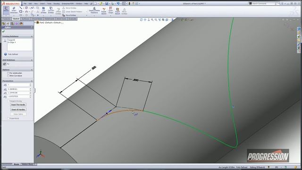Select the Corner Rectangle tool
This screenshot has height=170, width=302.
point(20,11)
